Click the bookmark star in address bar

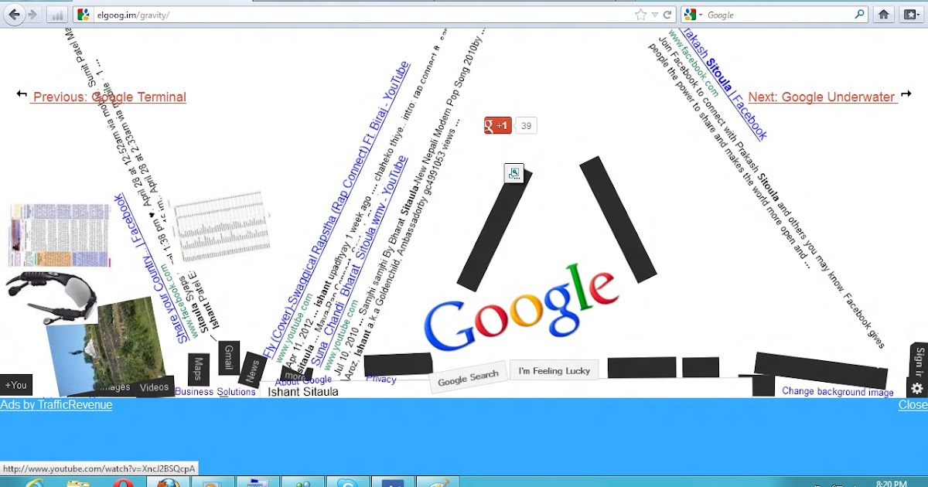point(640,15)
